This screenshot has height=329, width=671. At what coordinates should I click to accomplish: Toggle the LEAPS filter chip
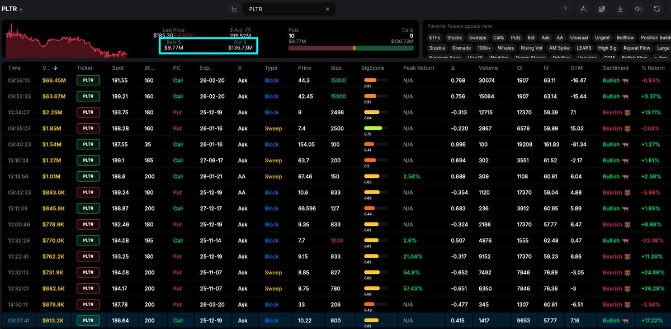tap(584, 48)
